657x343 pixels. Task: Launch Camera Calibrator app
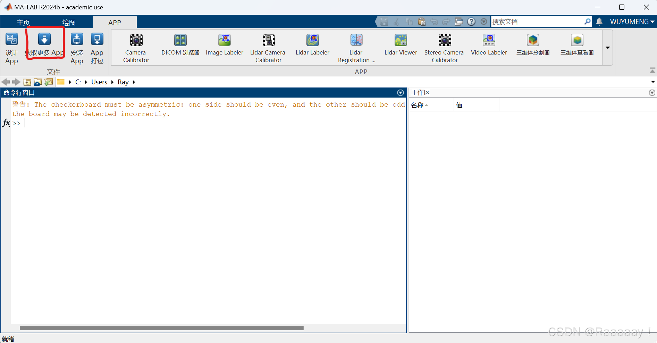click(136, 48)
